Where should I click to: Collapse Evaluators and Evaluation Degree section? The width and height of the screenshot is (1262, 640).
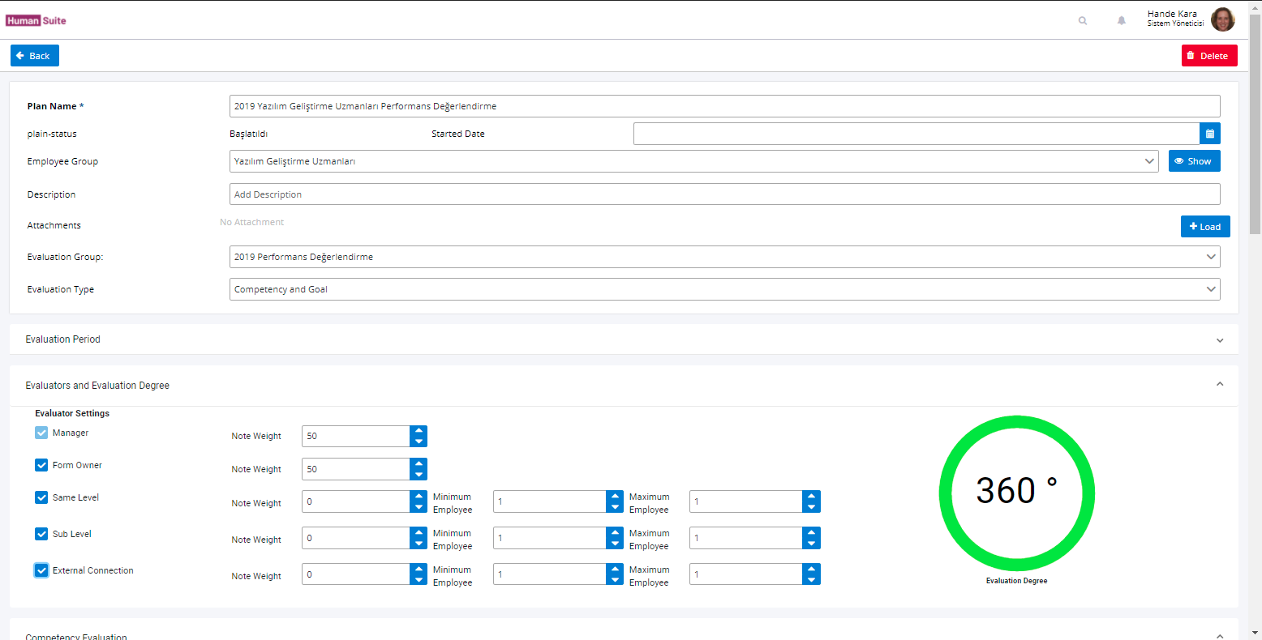1219,385
